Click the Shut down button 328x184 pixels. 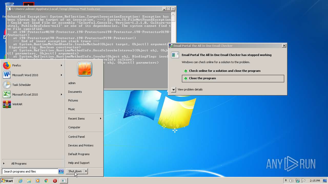pos(75,171)
